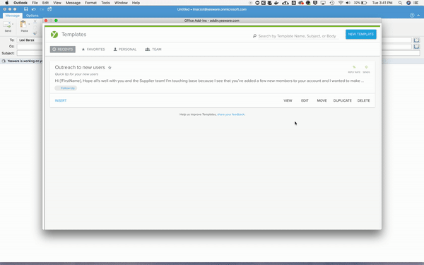Click the Save icon in Outlook title bar
The image size is (424, 265).
[x=26, y=9]
